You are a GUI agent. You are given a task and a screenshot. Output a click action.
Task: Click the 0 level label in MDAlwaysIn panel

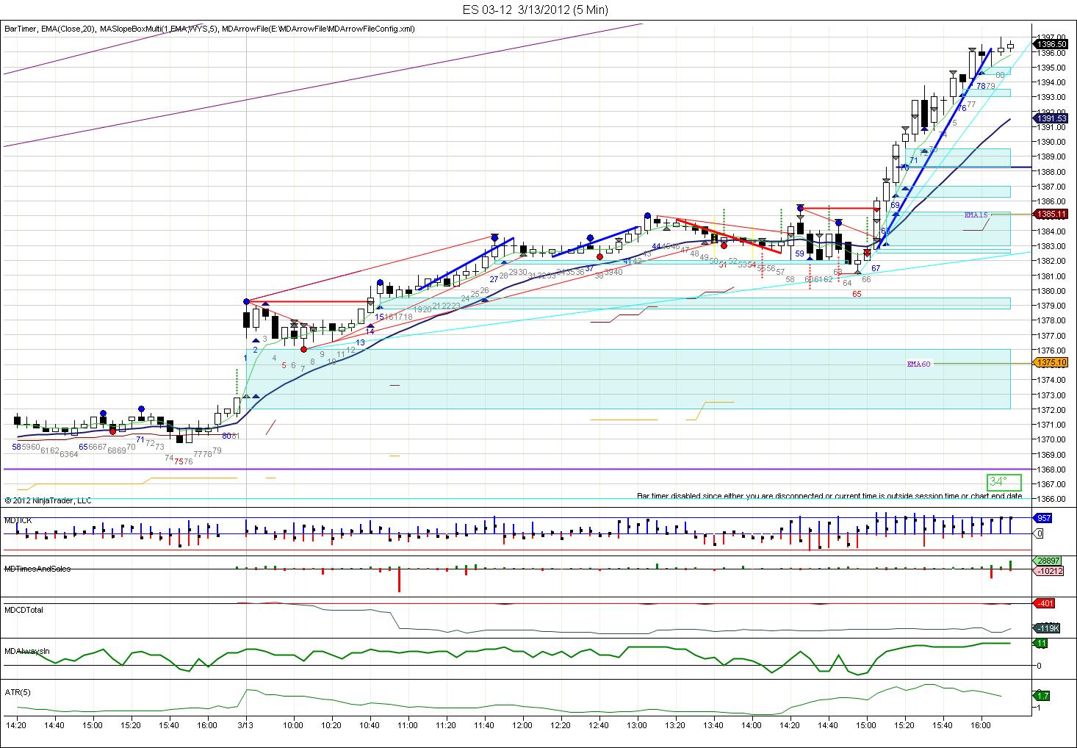[1039, 666]
